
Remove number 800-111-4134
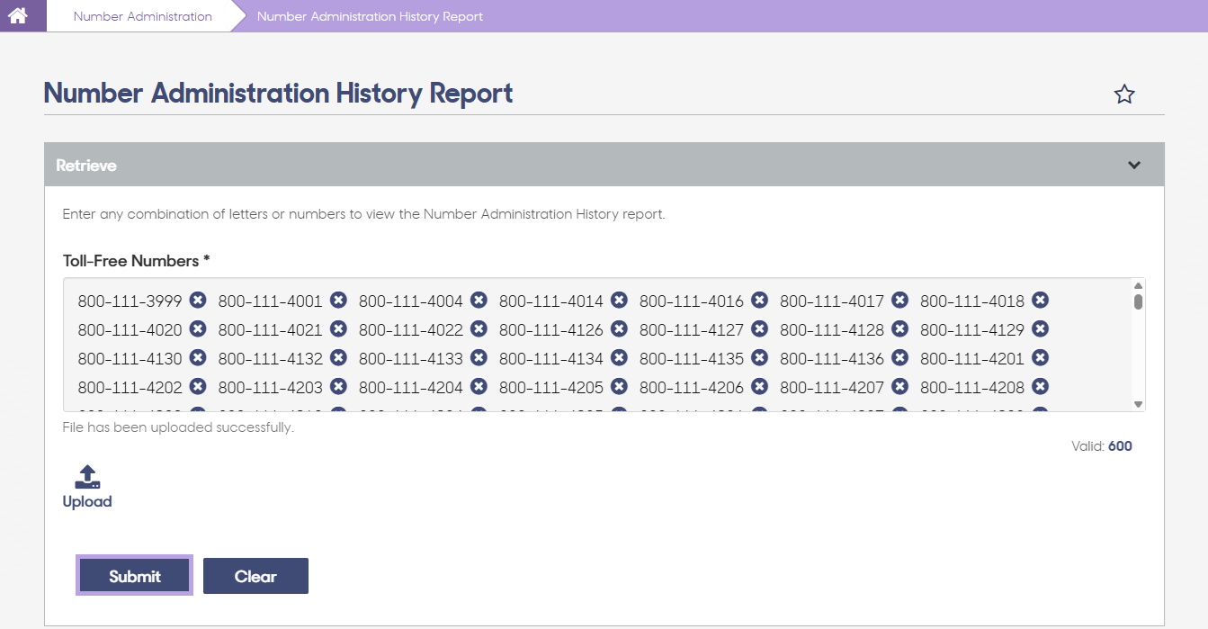[619, 358]
